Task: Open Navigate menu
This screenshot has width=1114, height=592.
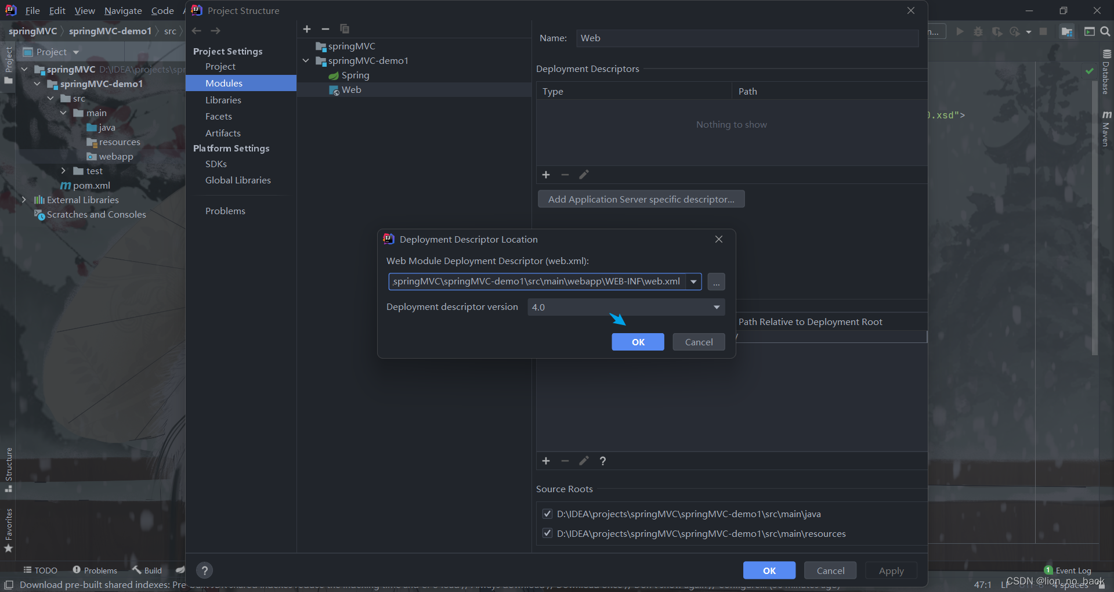Action: click(x=123, y=10)
